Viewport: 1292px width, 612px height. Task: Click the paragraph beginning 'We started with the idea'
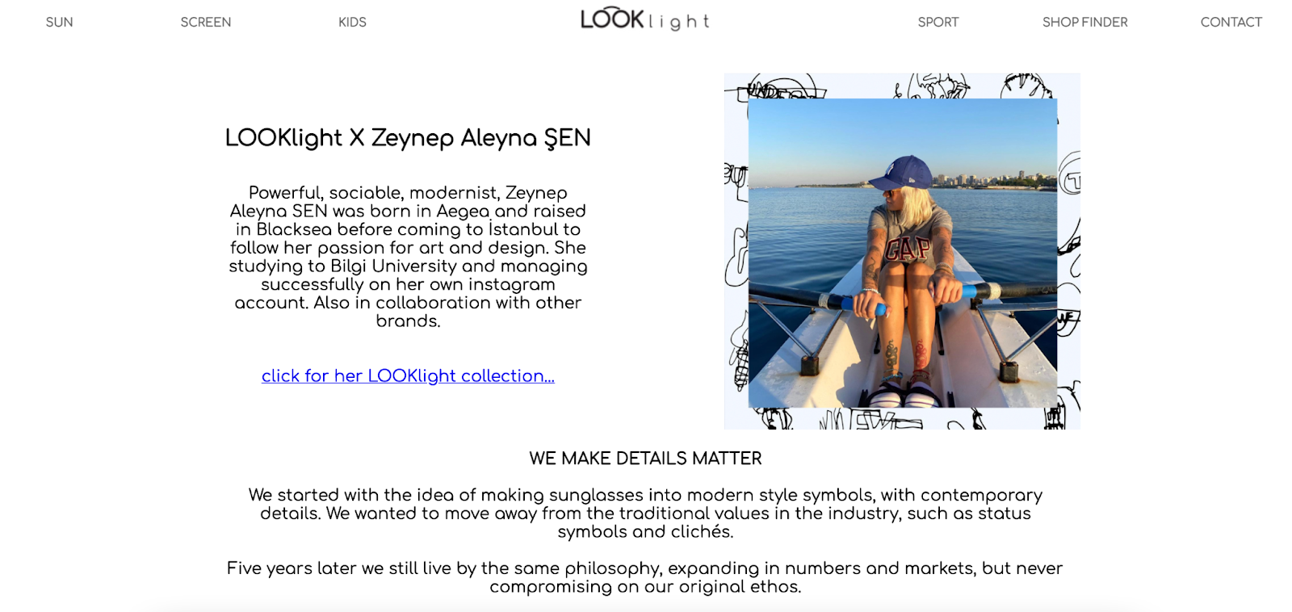(x=645, y=513)
